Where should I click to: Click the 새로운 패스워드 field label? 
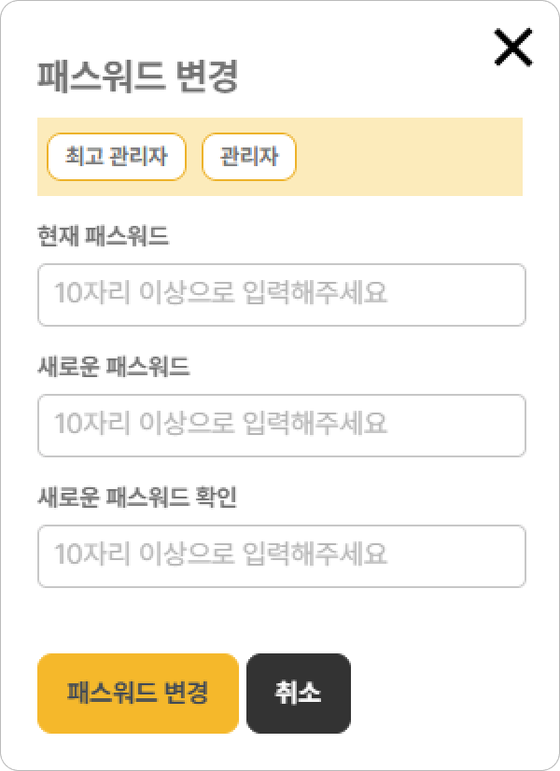coord(114,368)
